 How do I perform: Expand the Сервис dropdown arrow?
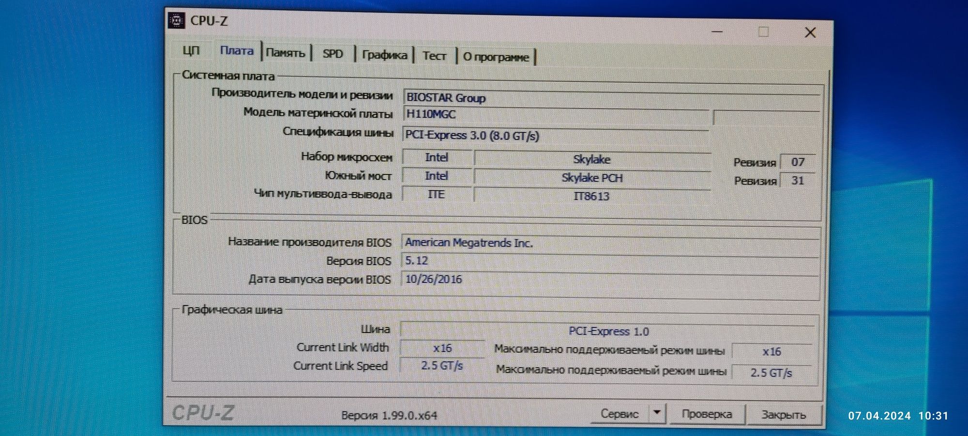657,413
